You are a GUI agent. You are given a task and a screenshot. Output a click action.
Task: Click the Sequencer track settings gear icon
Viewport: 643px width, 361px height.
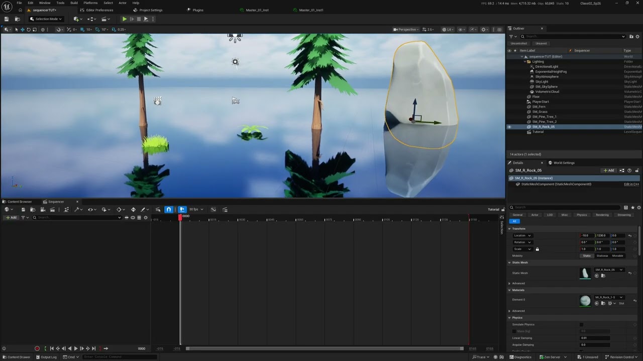146,218
